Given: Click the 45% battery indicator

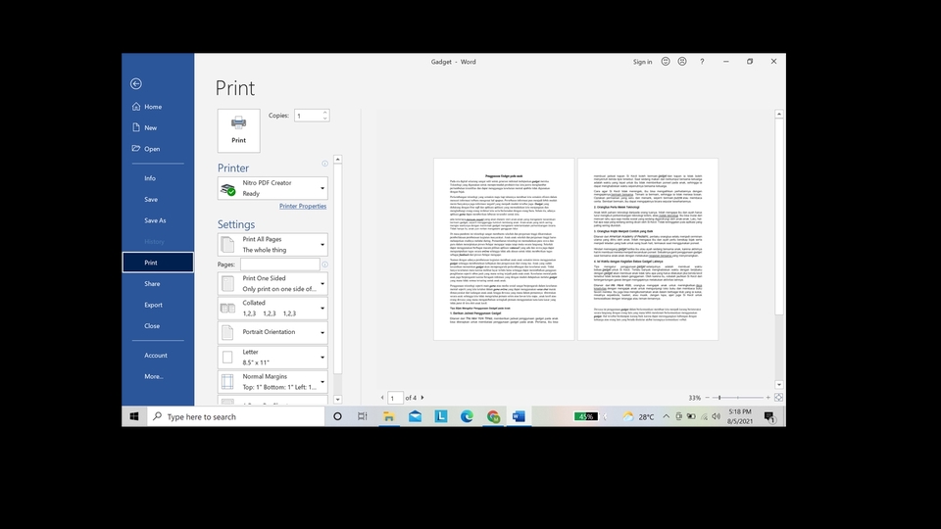Looking at the screenshot, I should pyautogui.click(x=585, y=416).
